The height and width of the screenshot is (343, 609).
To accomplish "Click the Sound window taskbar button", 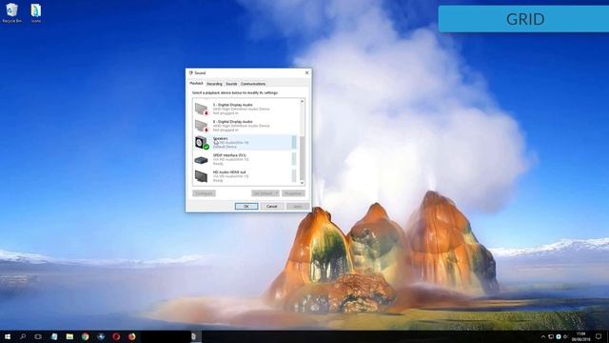I will click(x=194, y=336).
